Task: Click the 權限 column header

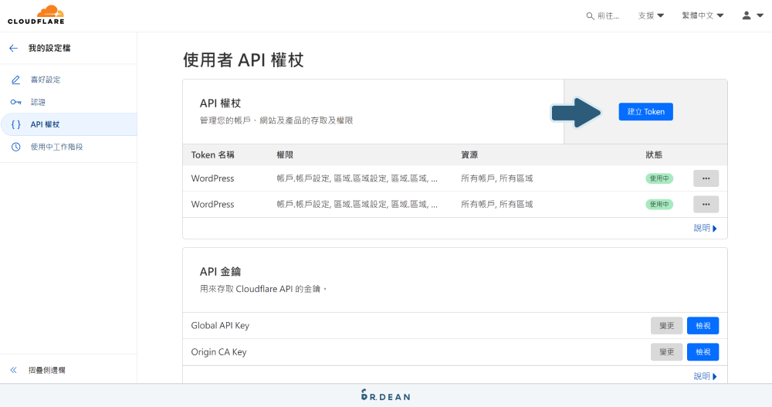Action: pyautogui.click(x=285, y=154)
